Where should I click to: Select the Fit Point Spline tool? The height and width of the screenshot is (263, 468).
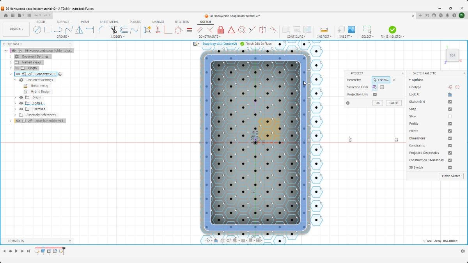click(69, 30)
